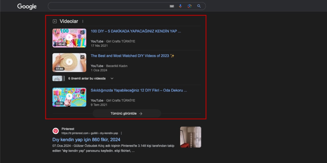Screen dimensions: 327x163
Task: Click the magnifier search button
Action: pos(199,6)
